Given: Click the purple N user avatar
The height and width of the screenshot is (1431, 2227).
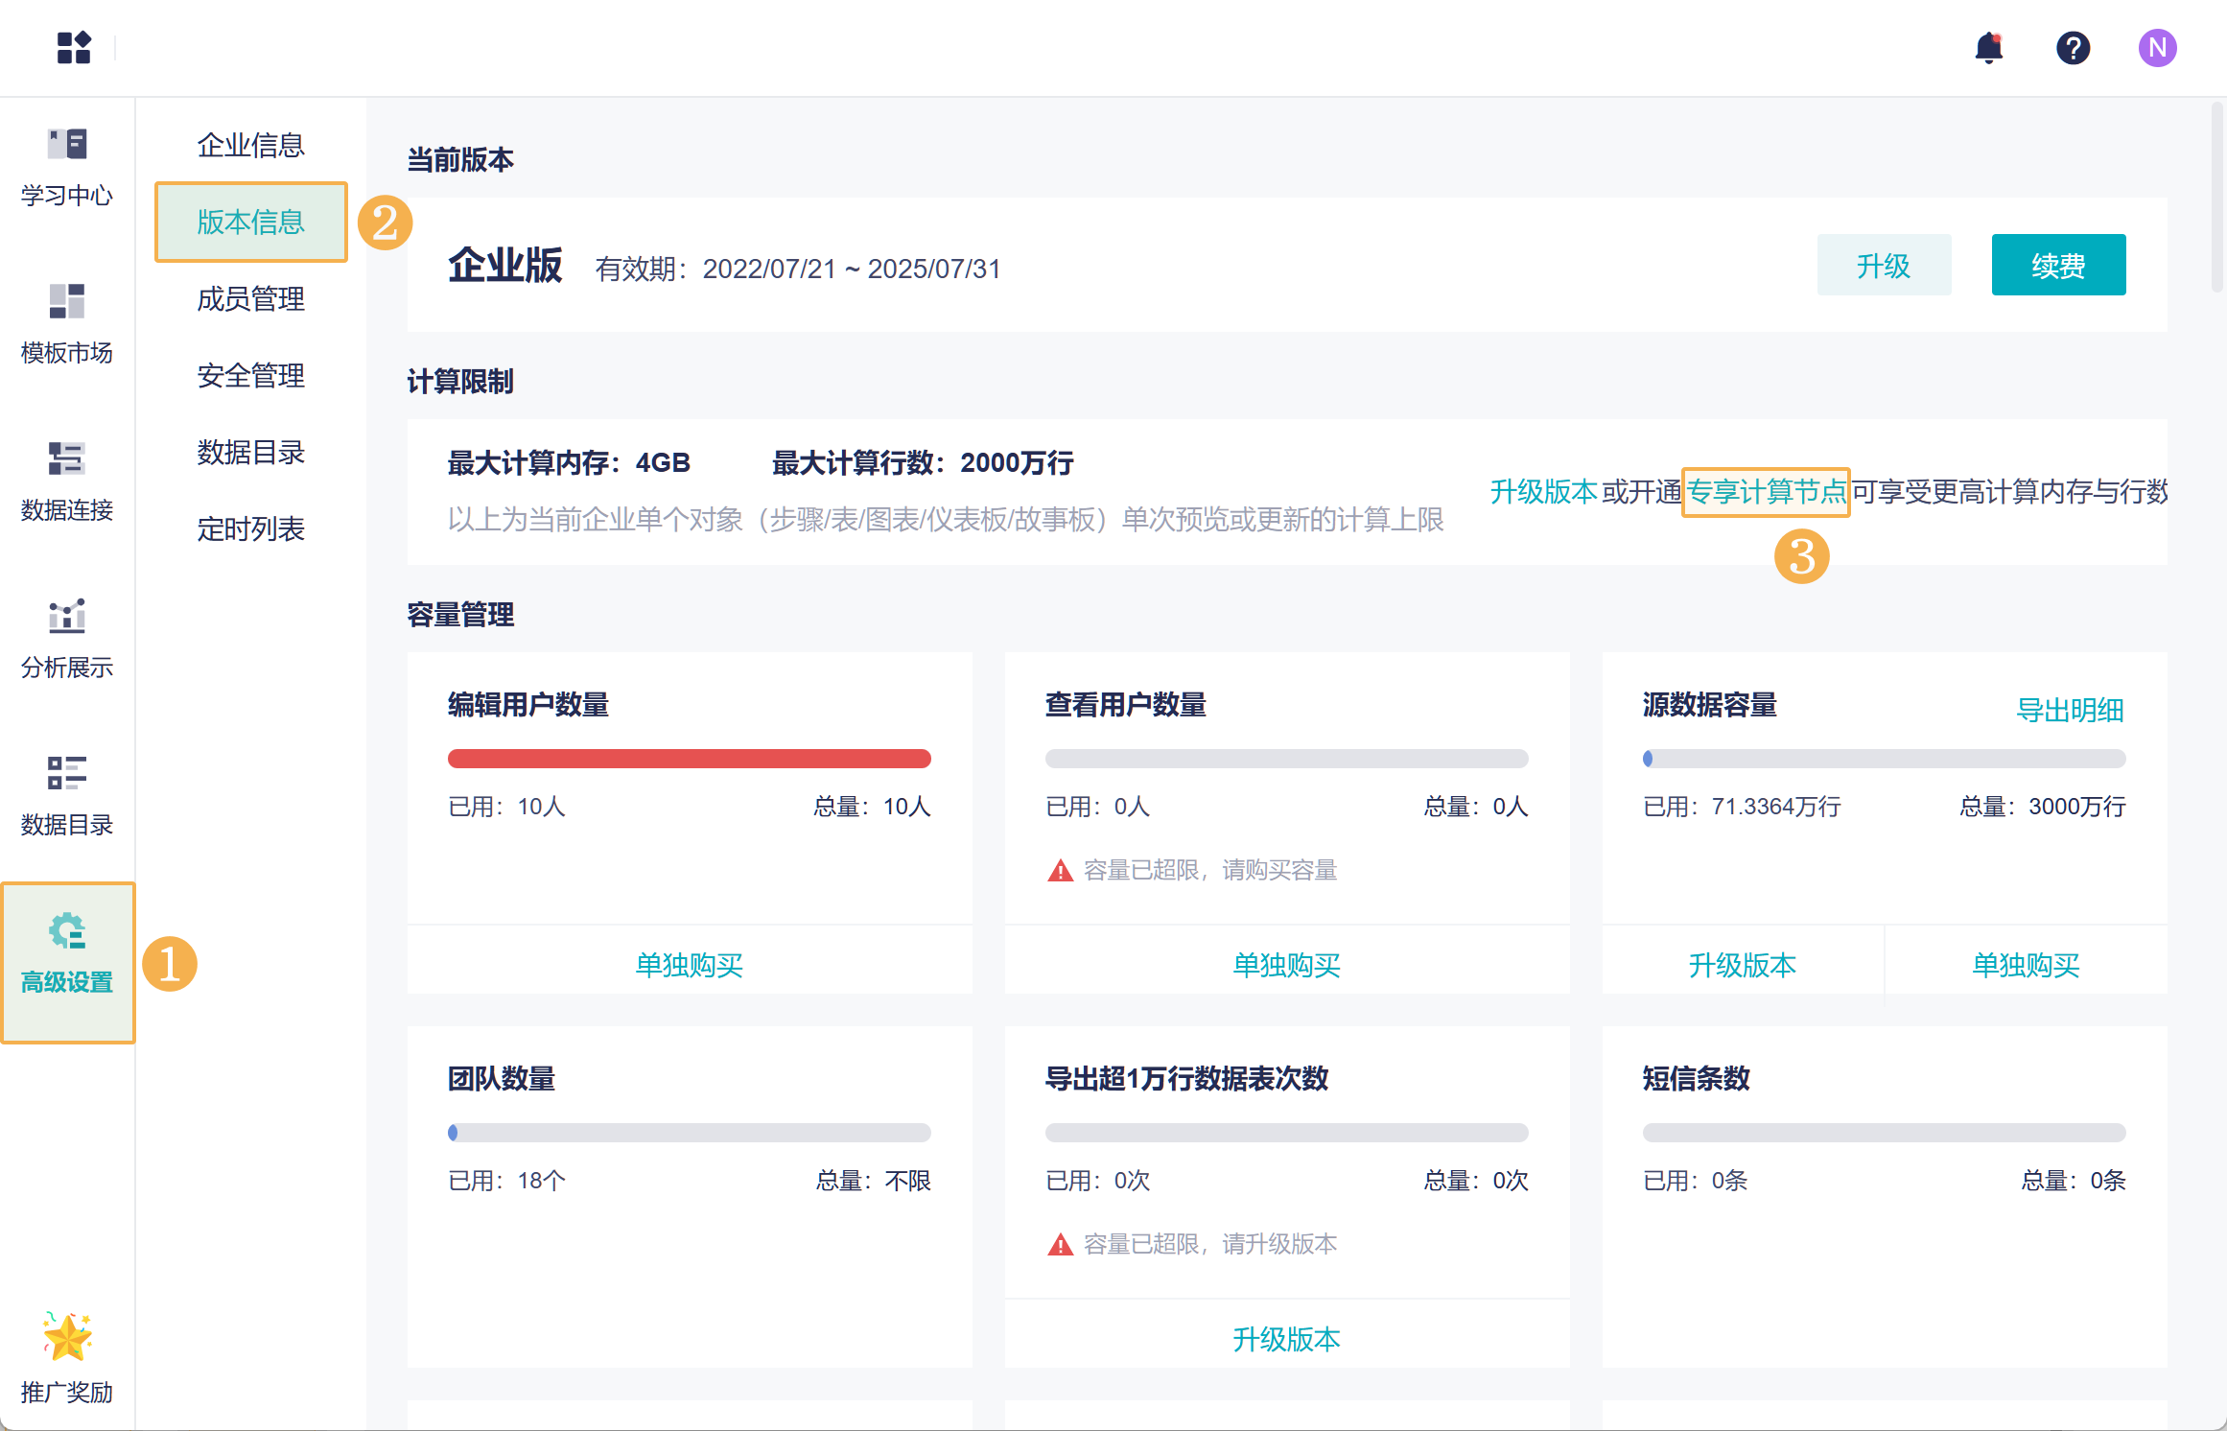Looking at the screenshot, I should point(2156,47).
